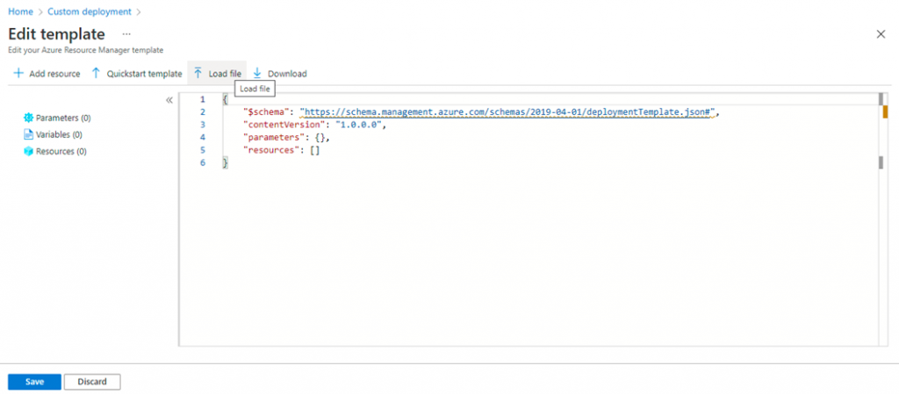
Task: Open the ellipsis more options menu
Action: pos(126,34)
